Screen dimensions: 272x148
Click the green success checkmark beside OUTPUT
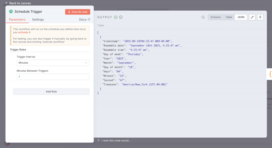coord(116,17)
